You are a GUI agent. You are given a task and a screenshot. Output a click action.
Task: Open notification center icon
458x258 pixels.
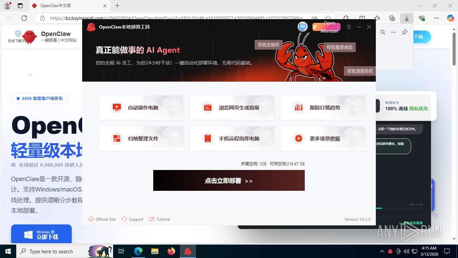pos(447,251)
